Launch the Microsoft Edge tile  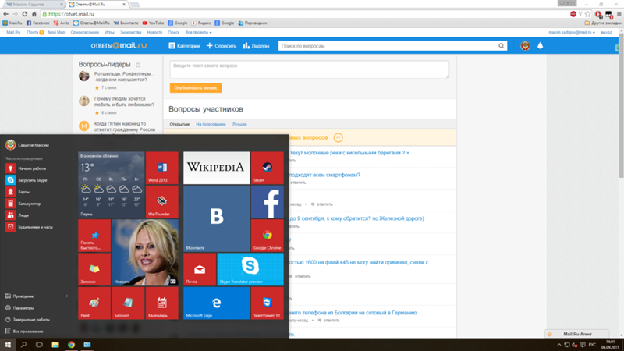point(217,303)
